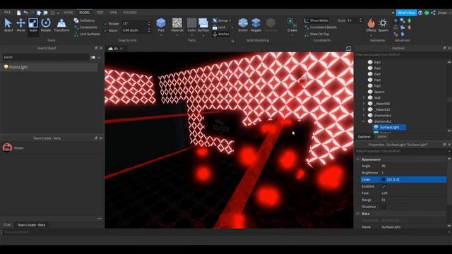Click the new file icon

click(x=19, y=13)
